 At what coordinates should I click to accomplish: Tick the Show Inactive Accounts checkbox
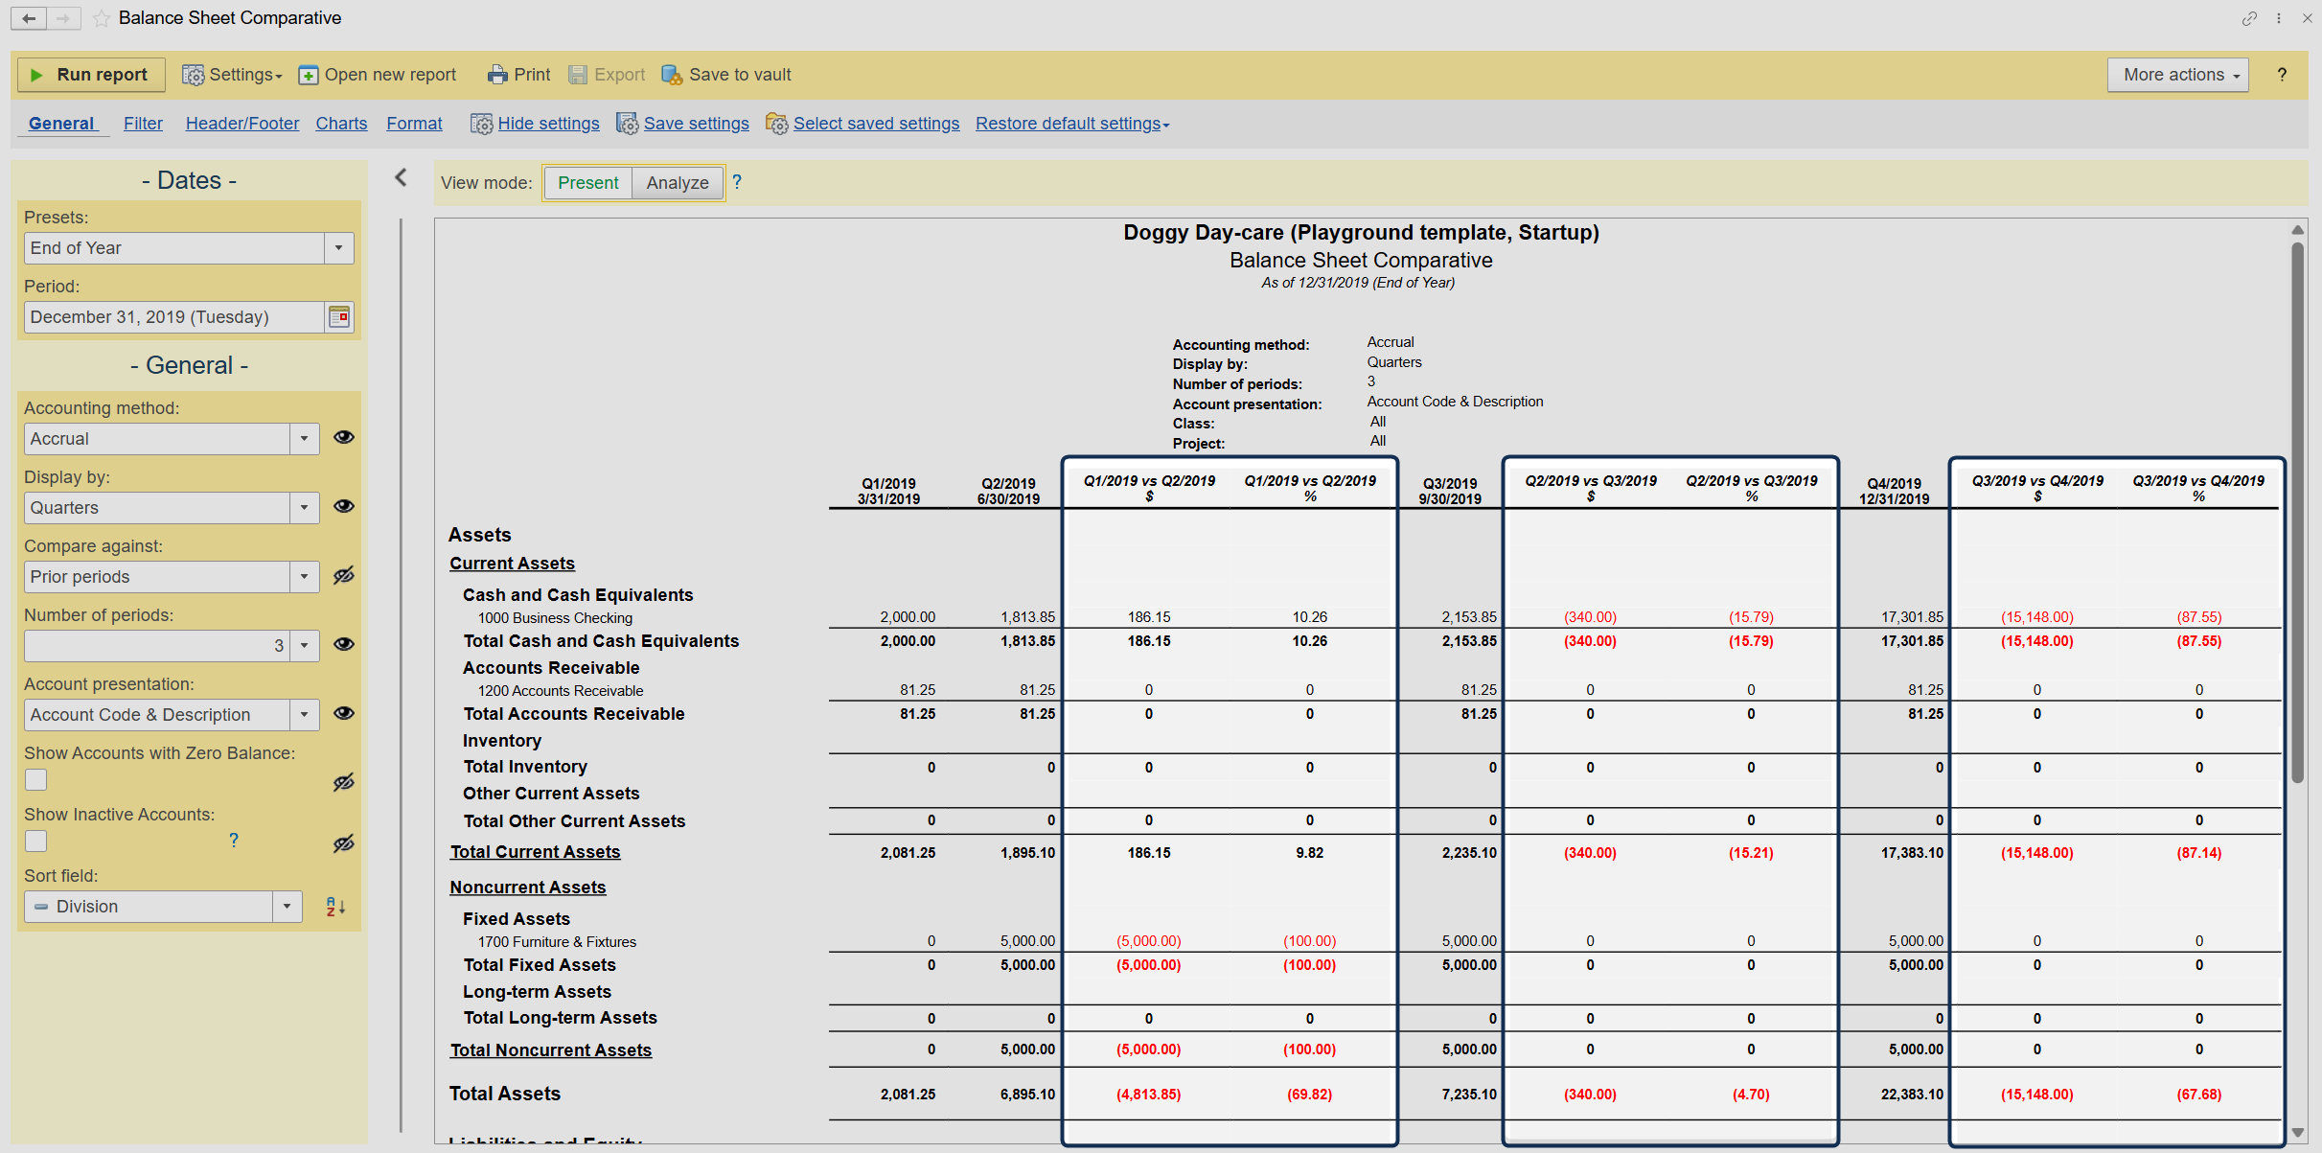[x=36, y=842]
